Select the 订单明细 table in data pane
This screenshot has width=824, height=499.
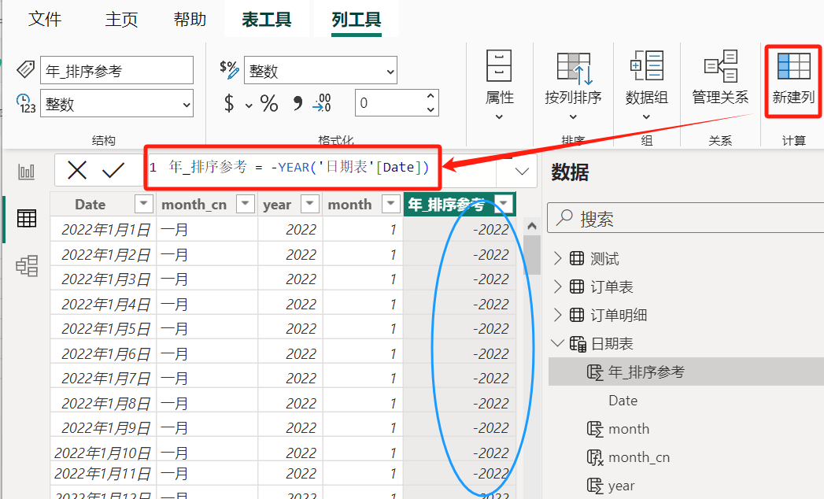[x=619, y=315]
